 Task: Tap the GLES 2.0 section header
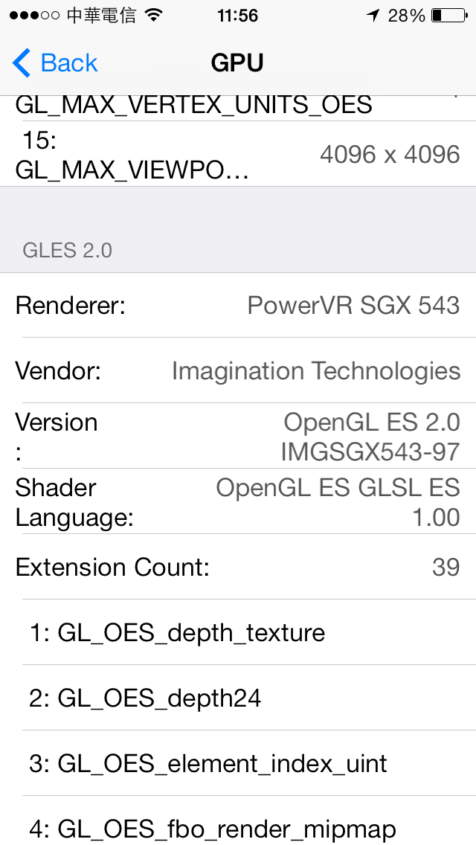68,250
